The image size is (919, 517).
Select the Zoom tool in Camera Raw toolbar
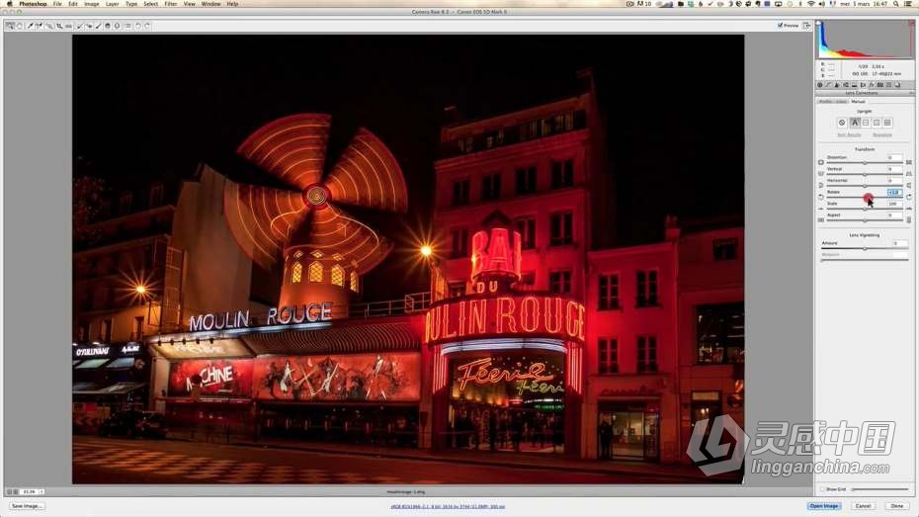10,26
